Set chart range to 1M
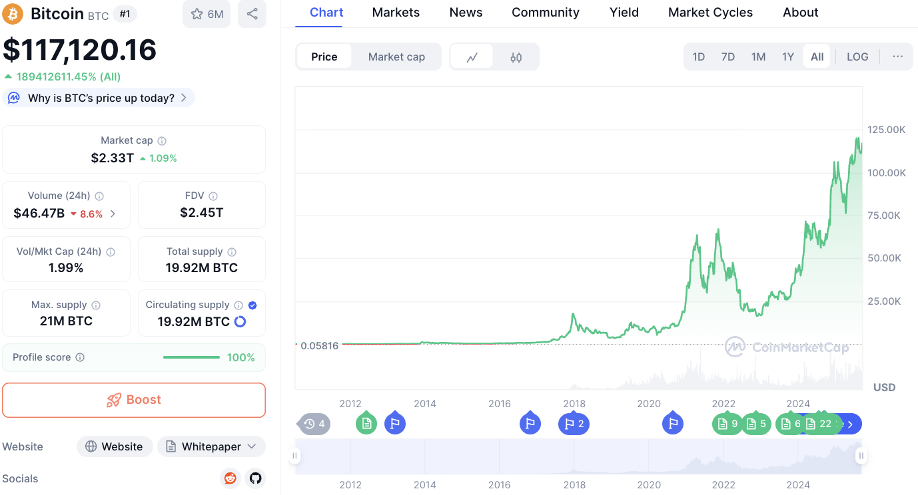 [x=758, y=57]
